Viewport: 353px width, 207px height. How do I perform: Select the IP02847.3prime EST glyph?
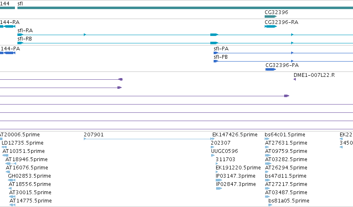[219, 188]
